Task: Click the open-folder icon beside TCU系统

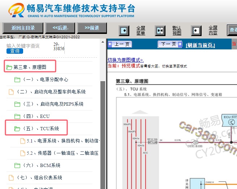Action: (x=17, y=129)
